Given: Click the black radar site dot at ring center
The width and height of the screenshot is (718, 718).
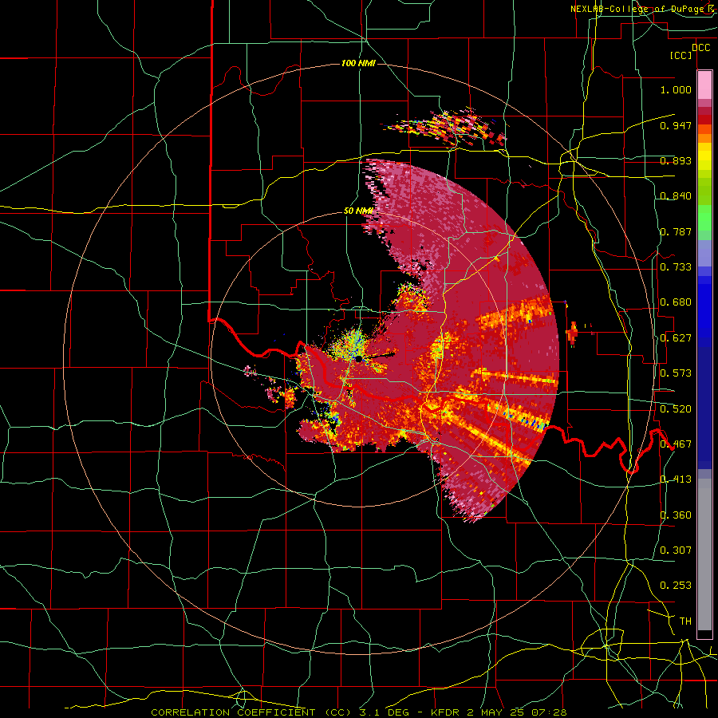Looking at the screenshot, I should click(x=358, y=359).
